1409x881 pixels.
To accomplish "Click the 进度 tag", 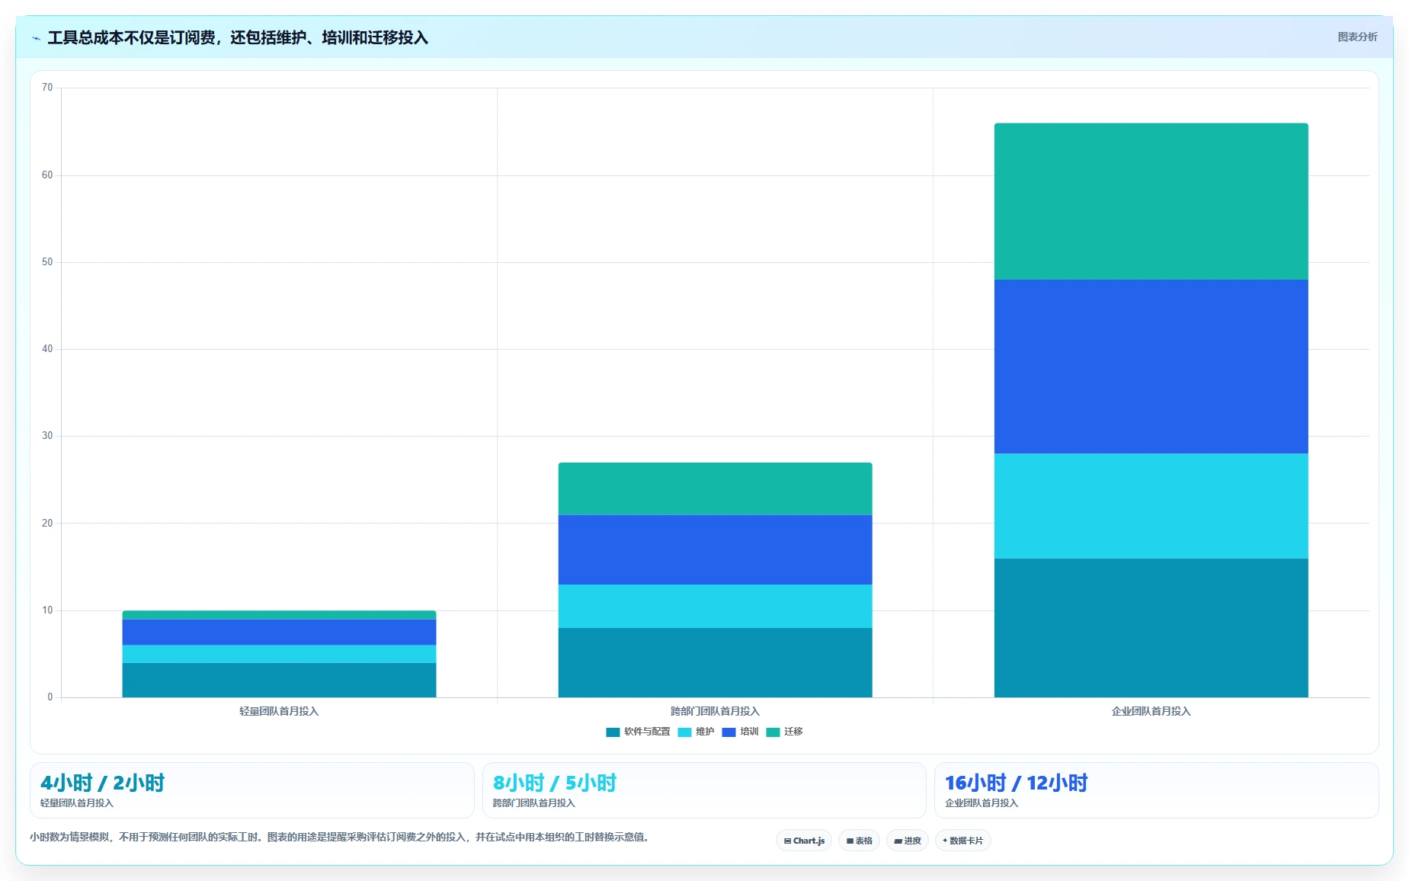I will click(x=908, y=841).
